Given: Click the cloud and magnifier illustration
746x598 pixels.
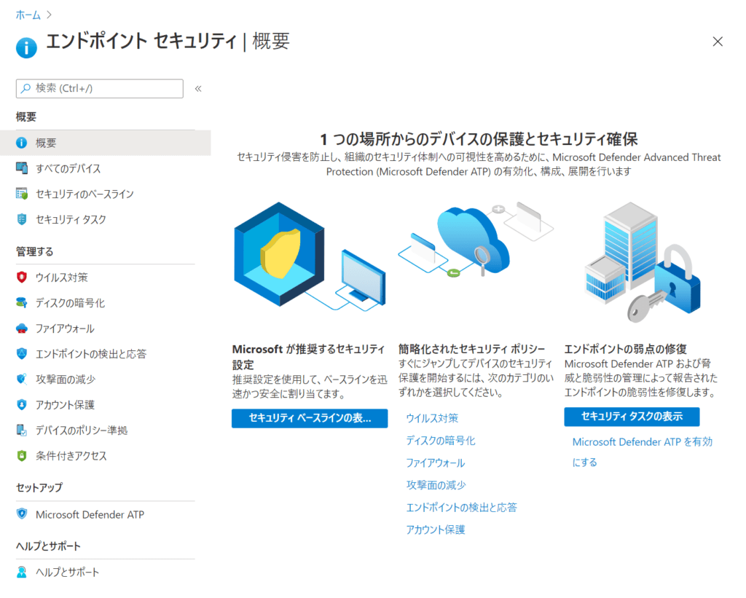Looking at the screenshot, I should click(476, 238).
